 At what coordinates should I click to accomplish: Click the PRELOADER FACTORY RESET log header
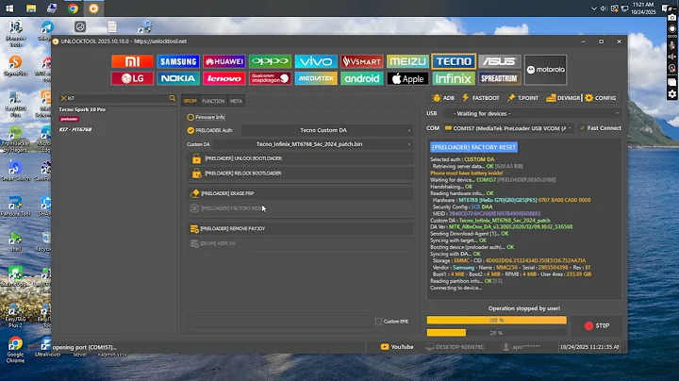473,147
